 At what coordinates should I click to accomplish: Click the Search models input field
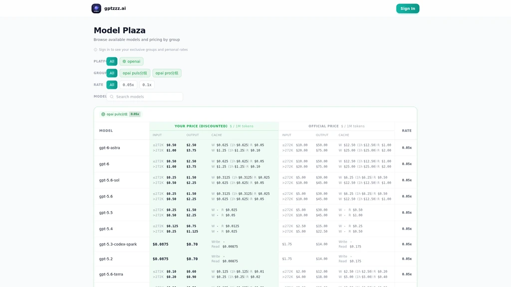(x=145, y=97)
